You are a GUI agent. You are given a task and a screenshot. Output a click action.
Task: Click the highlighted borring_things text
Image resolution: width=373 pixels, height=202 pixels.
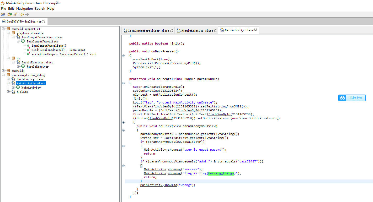tap(221, 173)
